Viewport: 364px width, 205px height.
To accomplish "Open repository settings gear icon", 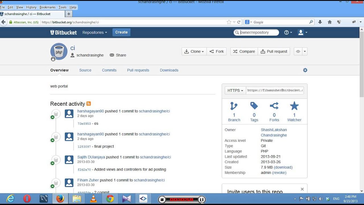I will (305, 70).
